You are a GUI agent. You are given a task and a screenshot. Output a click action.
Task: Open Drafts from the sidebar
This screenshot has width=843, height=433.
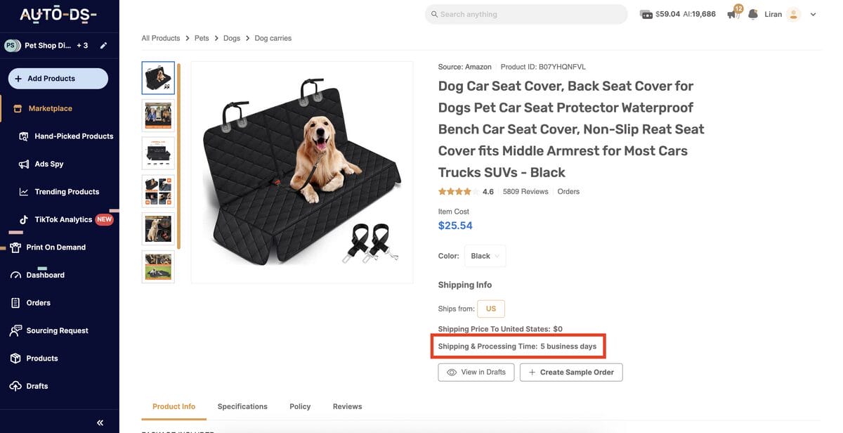point(37,386)
